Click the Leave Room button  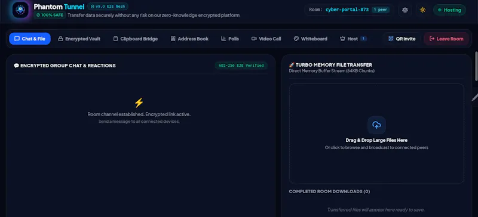446,39
